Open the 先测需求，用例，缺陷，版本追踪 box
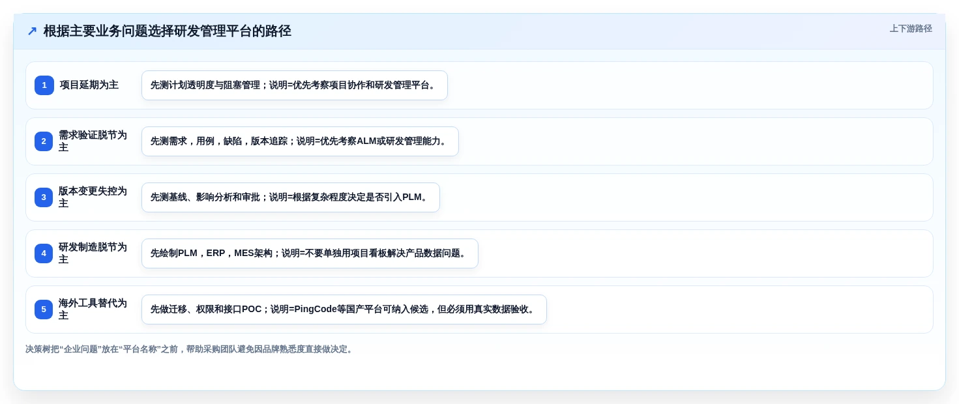This screenshot has width=959, height=404. pyautogui.click(x=300, y=141)
